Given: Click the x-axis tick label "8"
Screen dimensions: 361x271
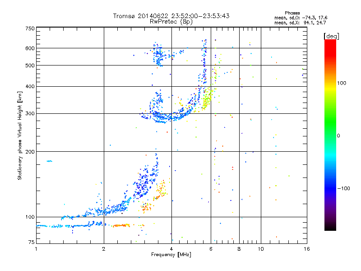Looking at the screenshot, I should pyautogui.click(x=239, y=249).
